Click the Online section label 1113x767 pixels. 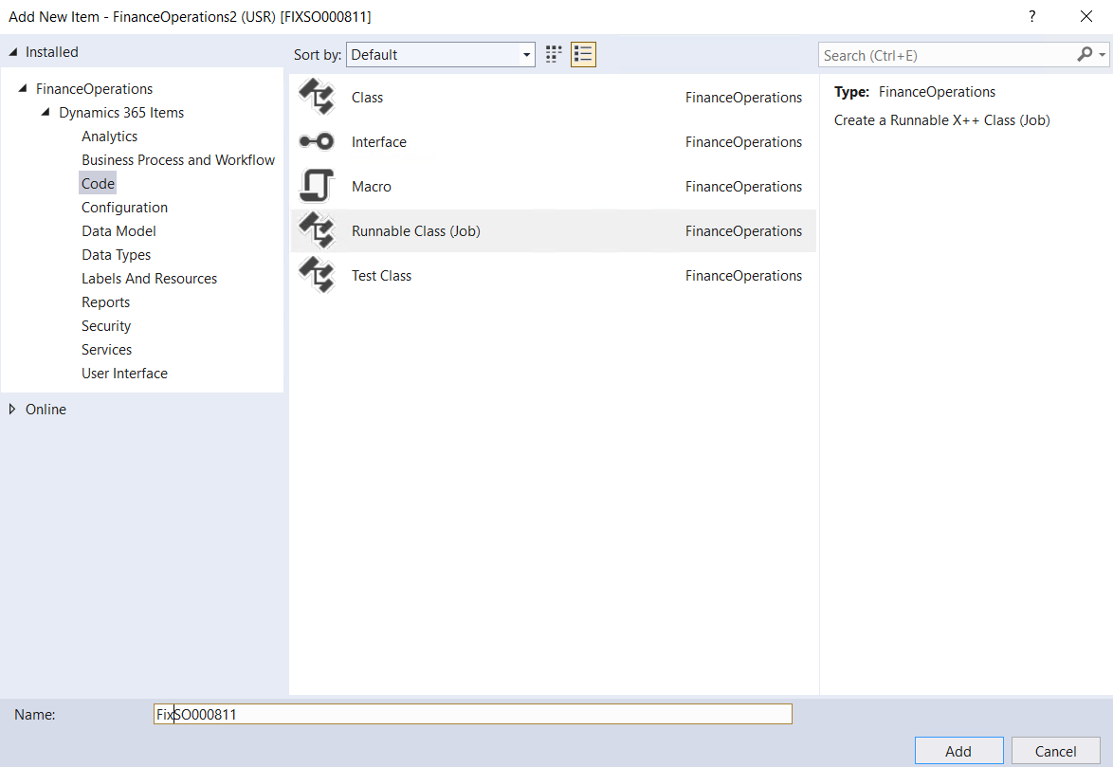click(46, 410)
